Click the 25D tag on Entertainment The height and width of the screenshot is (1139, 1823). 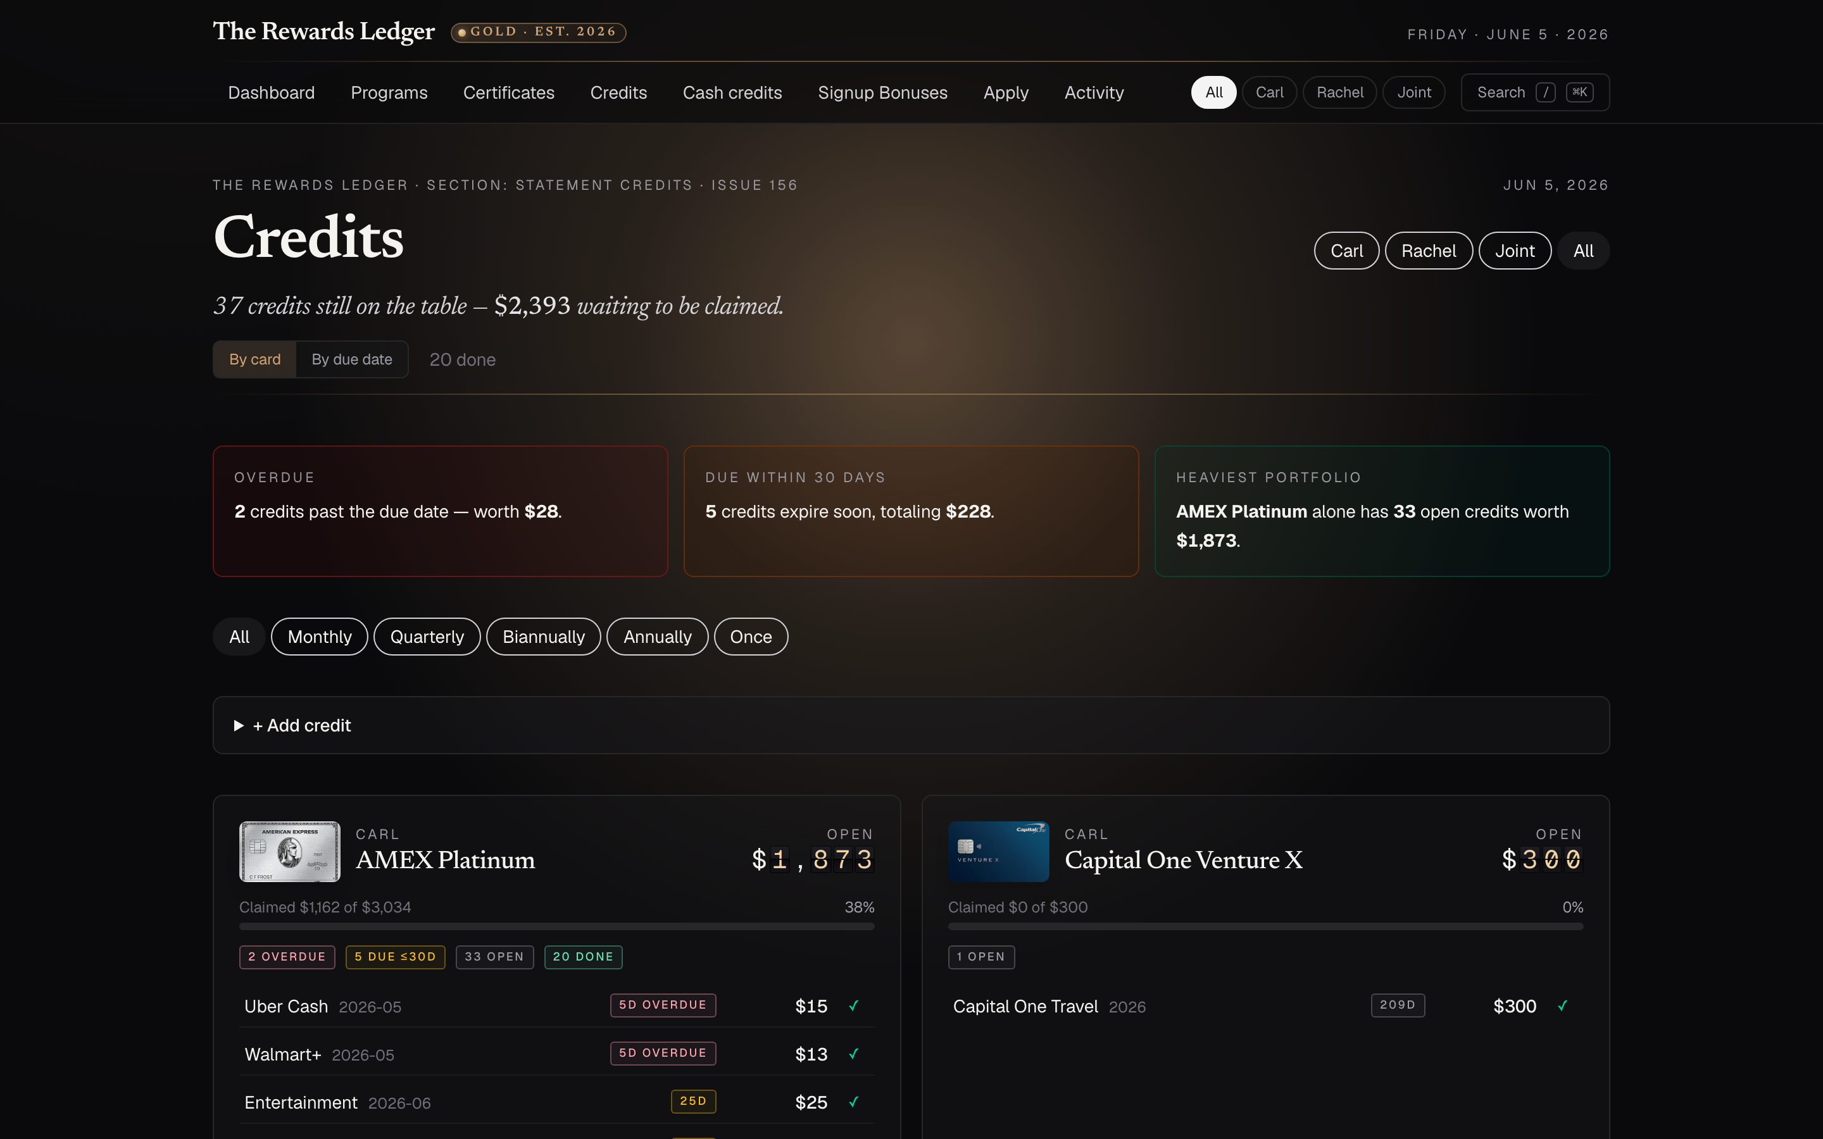[693, 1101]
